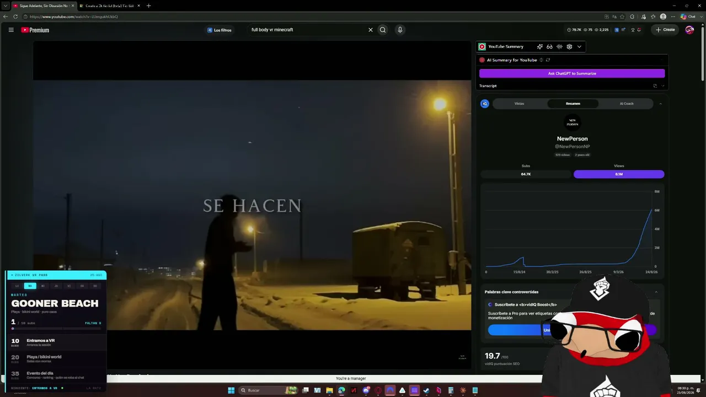
Task: Open Discord from the taskbar
Action: click(x=366, y=390)
